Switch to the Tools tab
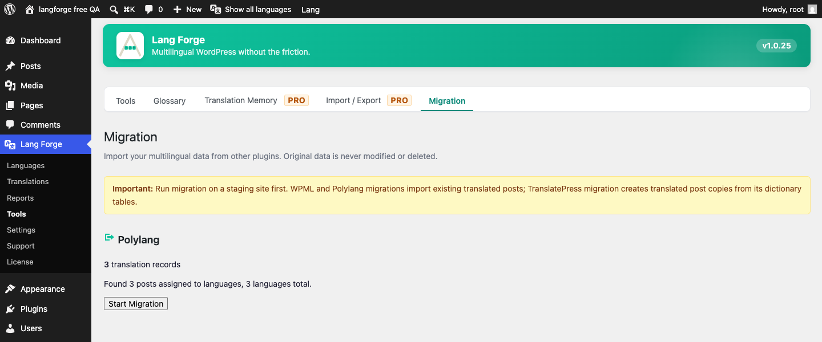The width and height of the screenshot is (822, 342). pyautogui.click(x=126, y=101)
